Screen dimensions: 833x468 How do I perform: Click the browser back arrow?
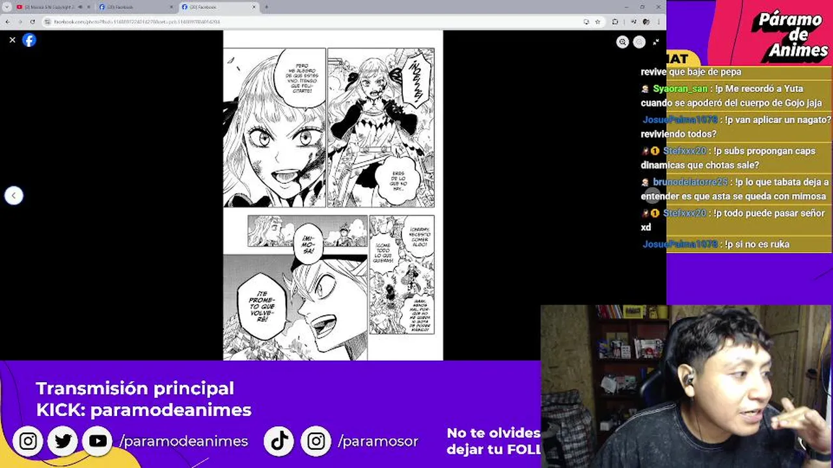tap(7, 21)
